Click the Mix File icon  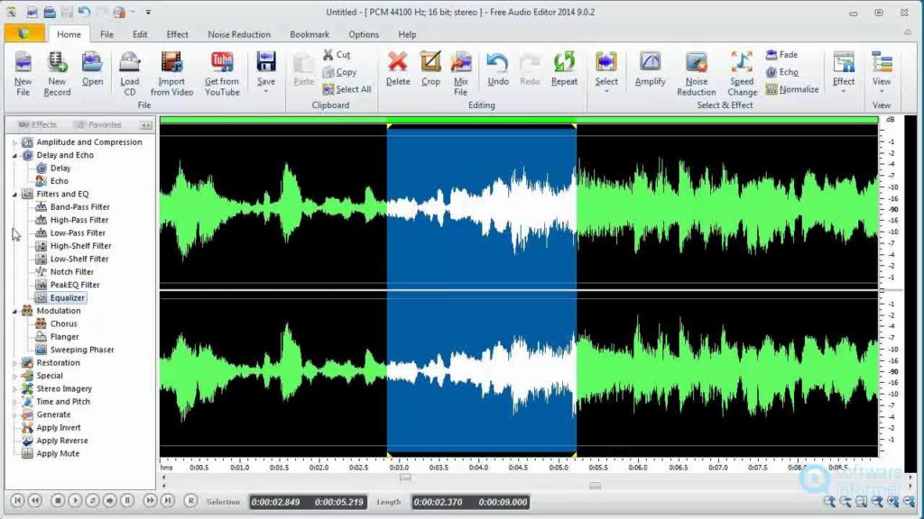(460, 63)
